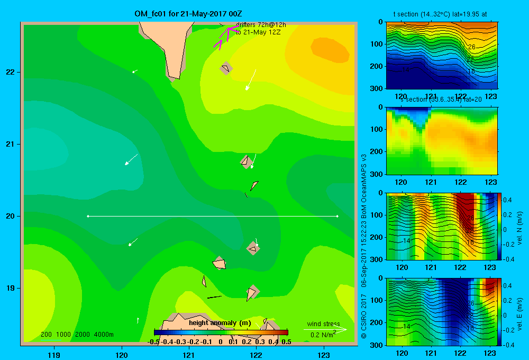Screen dimensions: 529x360
Task: Click the -0.5 tick on height anomaly scale
Action: pos(153,342)
